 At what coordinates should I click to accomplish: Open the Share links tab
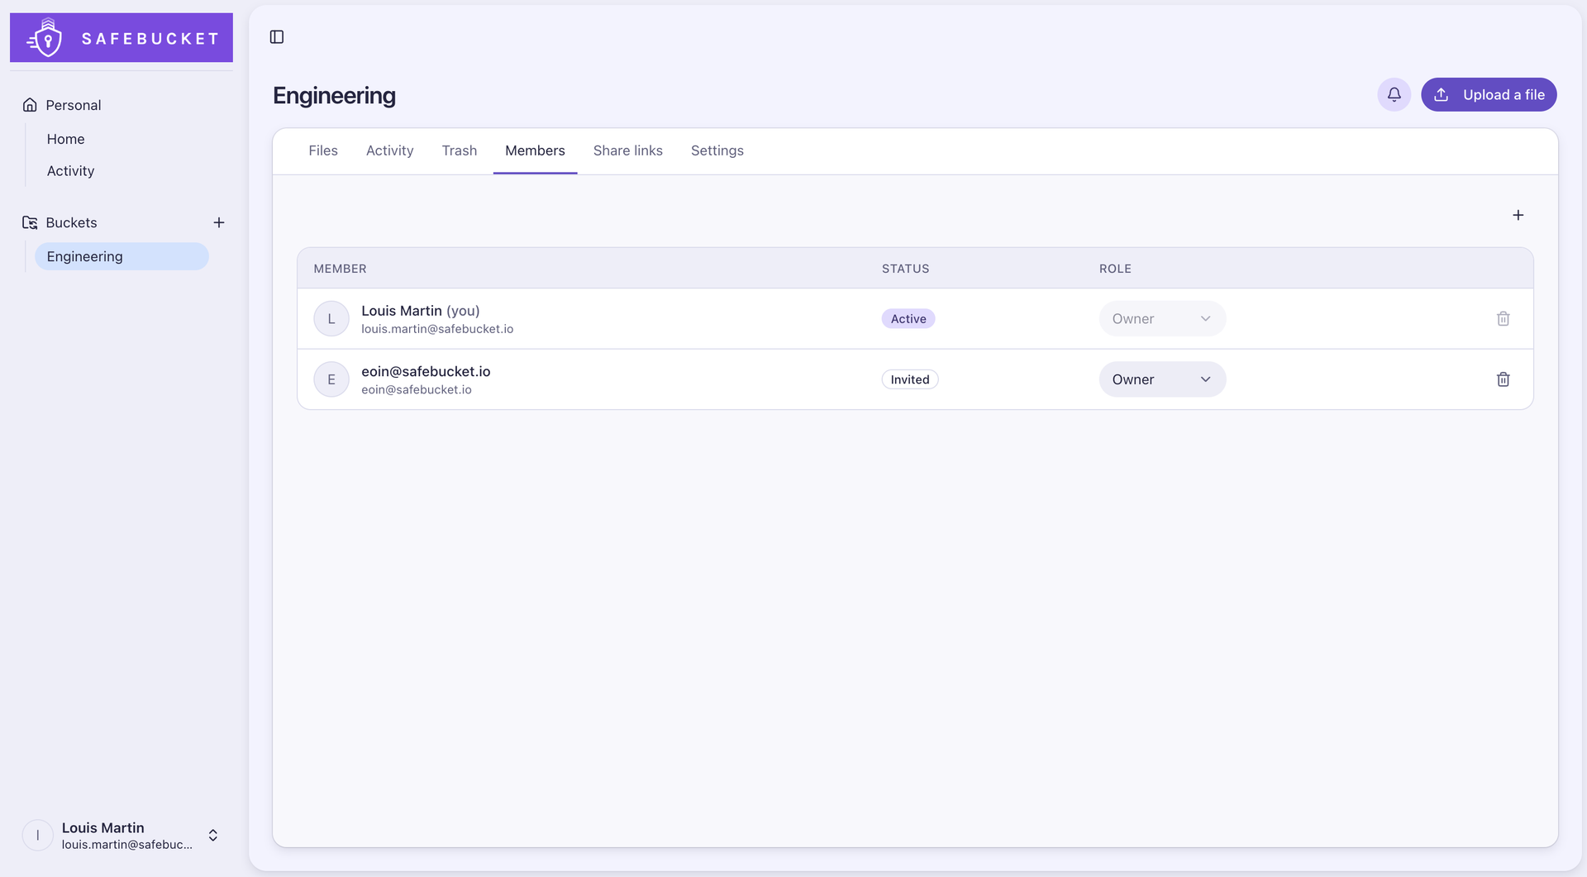pos(628,150)
